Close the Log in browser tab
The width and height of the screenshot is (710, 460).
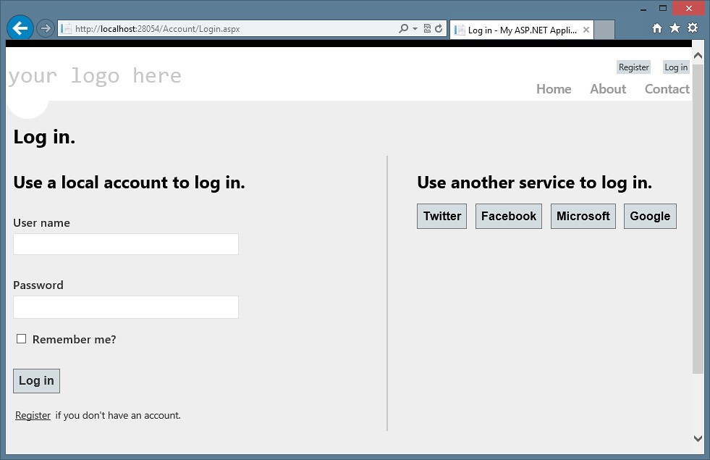(586, 30)
